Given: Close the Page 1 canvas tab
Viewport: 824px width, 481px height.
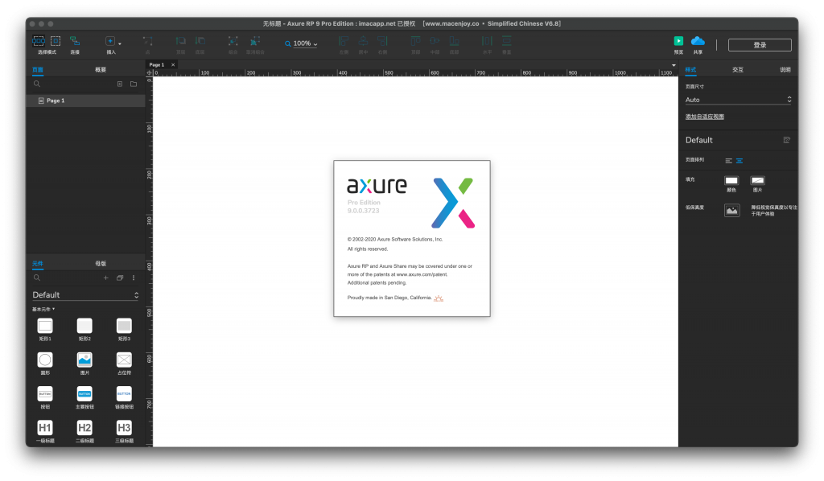Looking at the screenshot, I should coord(173,64).
